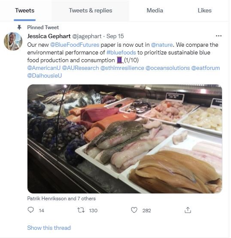
Task: Open the share tweet upload icon
Action: coord(188,210)
